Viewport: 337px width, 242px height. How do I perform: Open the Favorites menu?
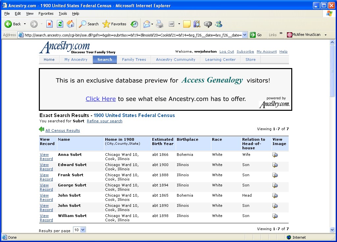[x=46, y=13]
